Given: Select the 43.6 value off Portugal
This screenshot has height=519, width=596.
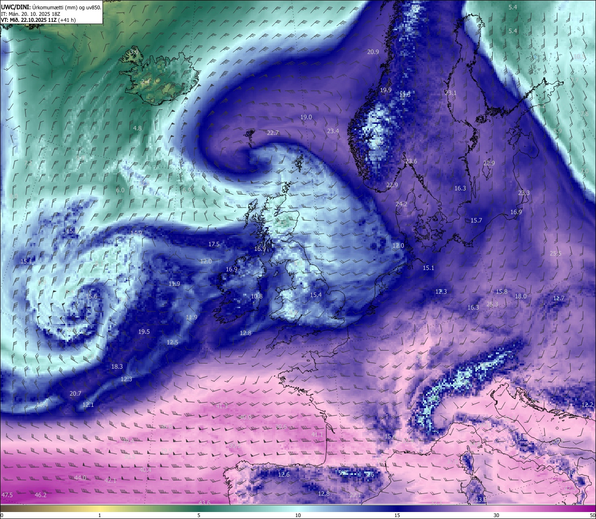Looking at the screenshot, I should tap(204, 503).
